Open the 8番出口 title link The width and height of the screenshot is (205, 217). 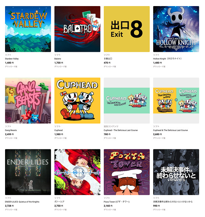click(x=108, y=59)
